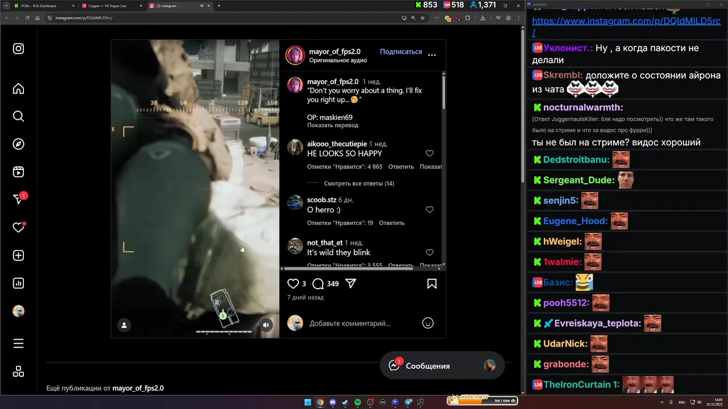Open the tab search dropdown arrow
Image resolution: width=728 pixels, height=409 pixels.
(5, 6)
